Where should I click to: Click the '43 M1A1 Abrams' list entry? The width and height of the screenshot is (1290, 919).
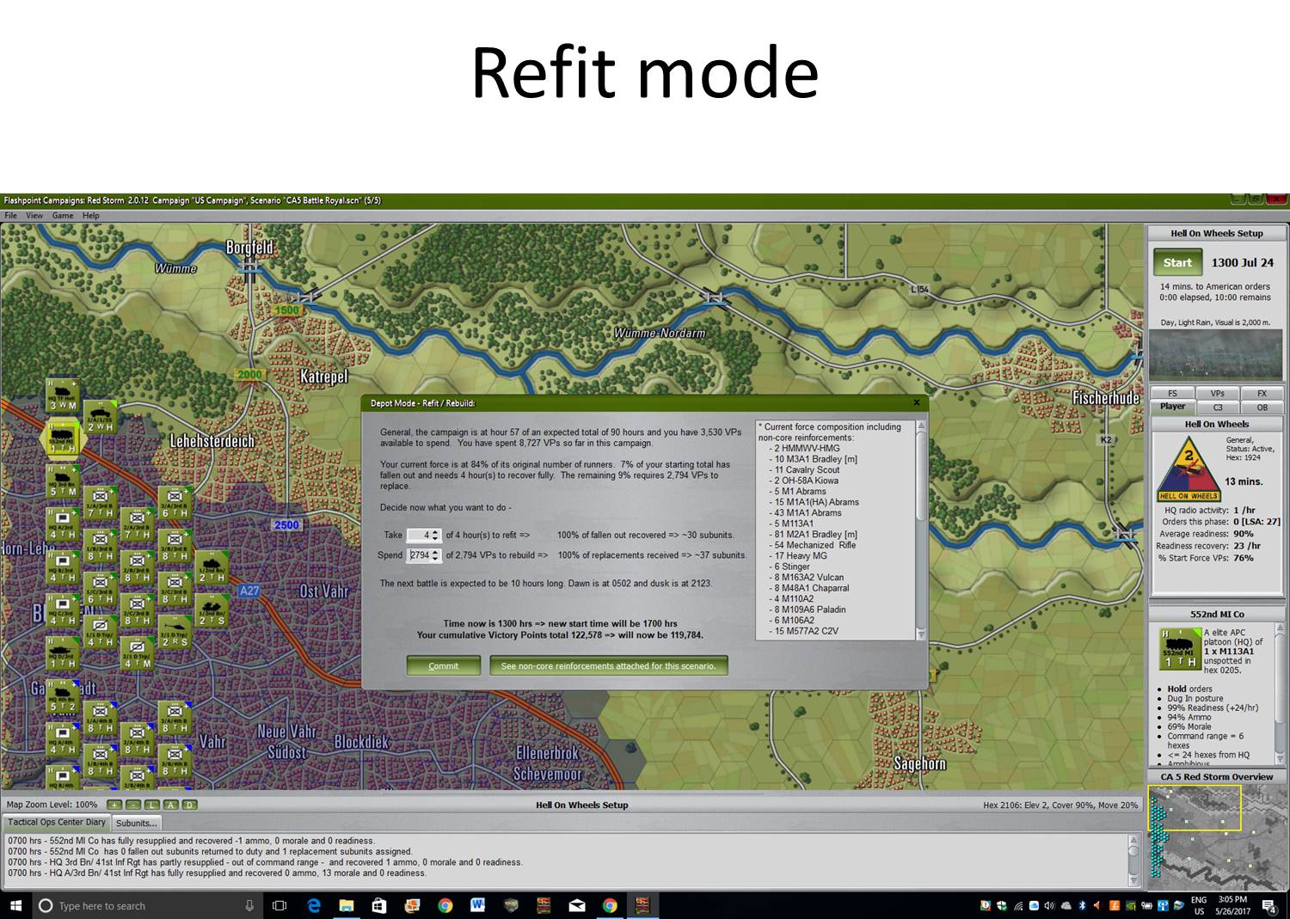pyautogui.click(x=808, y=512)
